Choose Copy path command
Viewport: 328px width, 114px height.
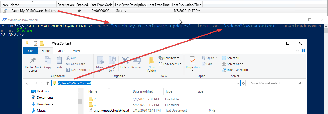point(75,64)
